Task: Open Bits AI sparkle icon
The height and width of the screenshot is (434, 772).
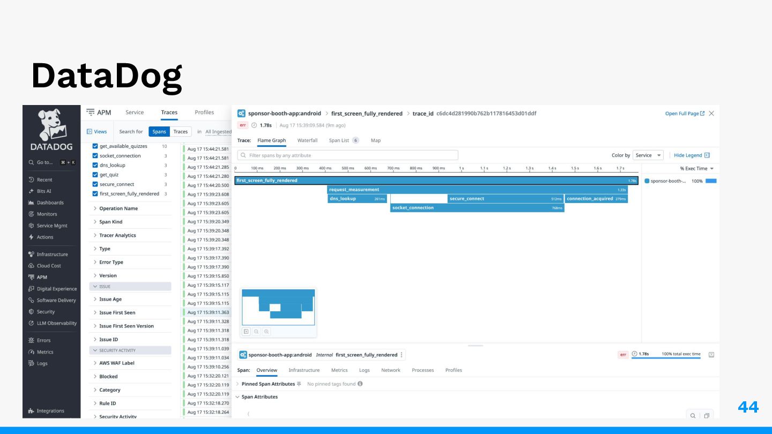Action: (31, 191)
